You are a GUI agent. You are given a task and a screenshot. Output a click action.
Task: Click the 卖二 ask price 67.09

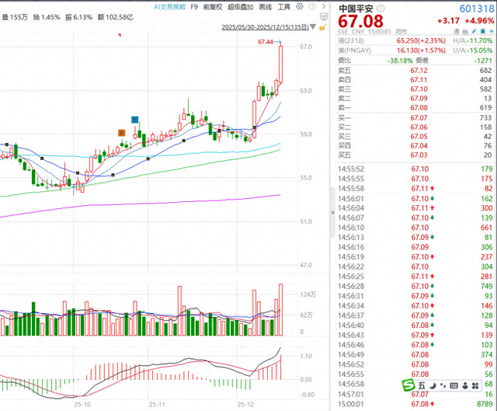(419, 99)
